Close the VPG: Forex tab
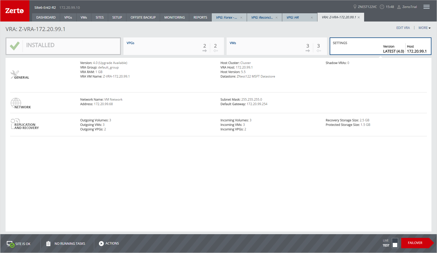437x253 pixels. pyautogui.click(x=241, y=18)
